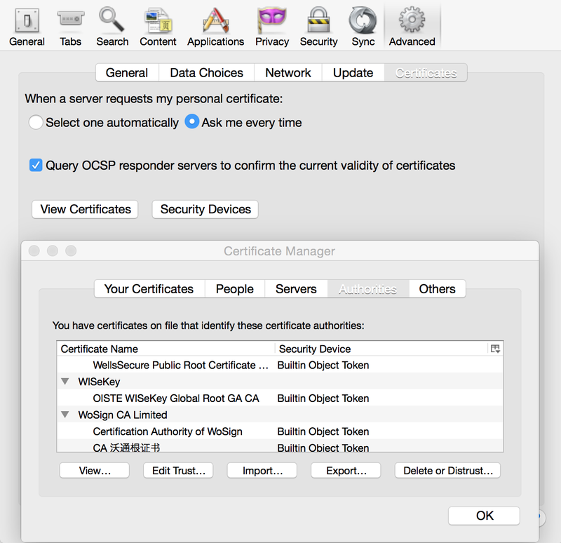
Task: Collapse the WoSign CA Limited group
Action: [65, 415]
